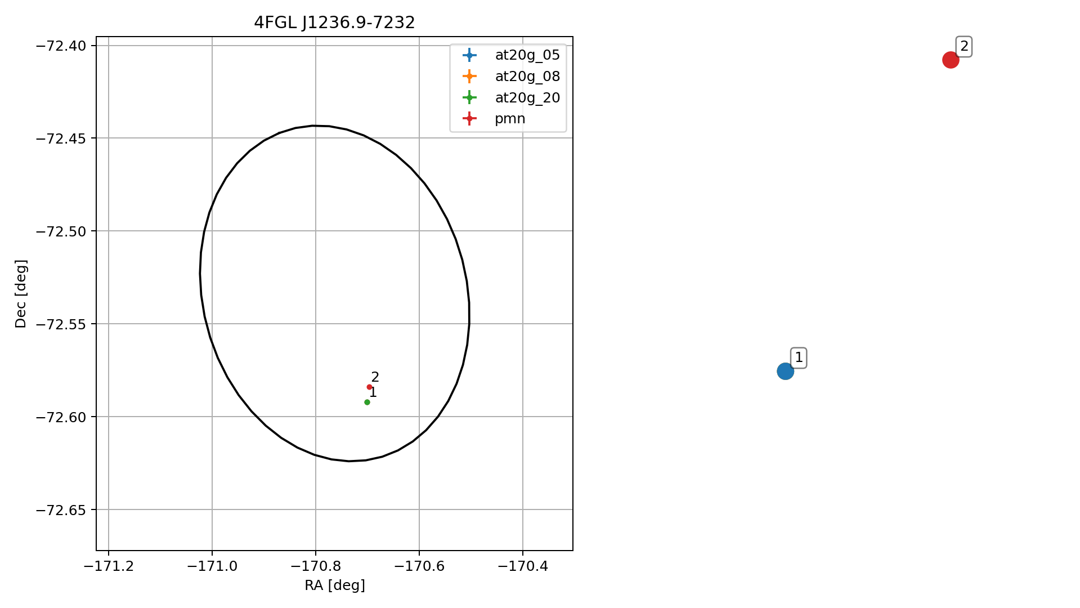Click the red pmn legend marker
Viewport: 1080px width, 608px height.
(x=469, y=119)
